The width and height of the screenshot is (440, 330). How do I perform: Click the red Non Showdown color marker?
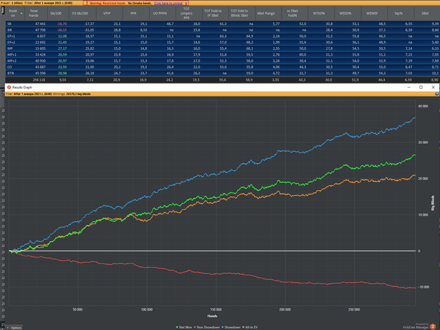[x=195, y=327]
